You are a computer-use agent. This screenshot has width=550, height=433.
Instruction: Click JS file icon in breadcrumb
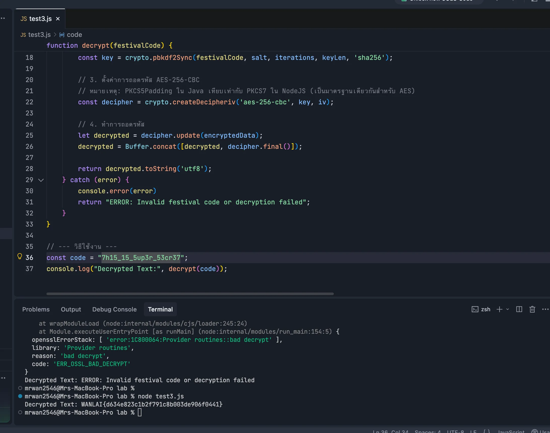pos(23,35)
